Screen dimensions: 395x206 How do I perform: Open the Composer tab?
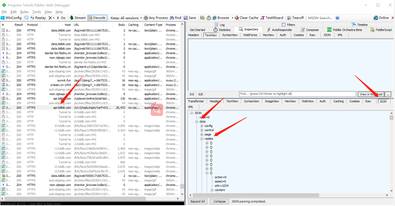pyautogui.click(x=310, y=29)
